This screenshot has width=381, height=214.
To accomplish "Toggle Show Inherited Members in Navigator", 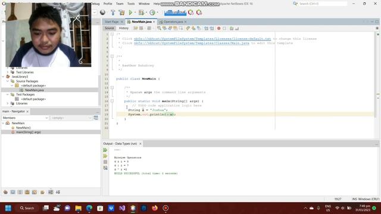I will pos(5,192).
